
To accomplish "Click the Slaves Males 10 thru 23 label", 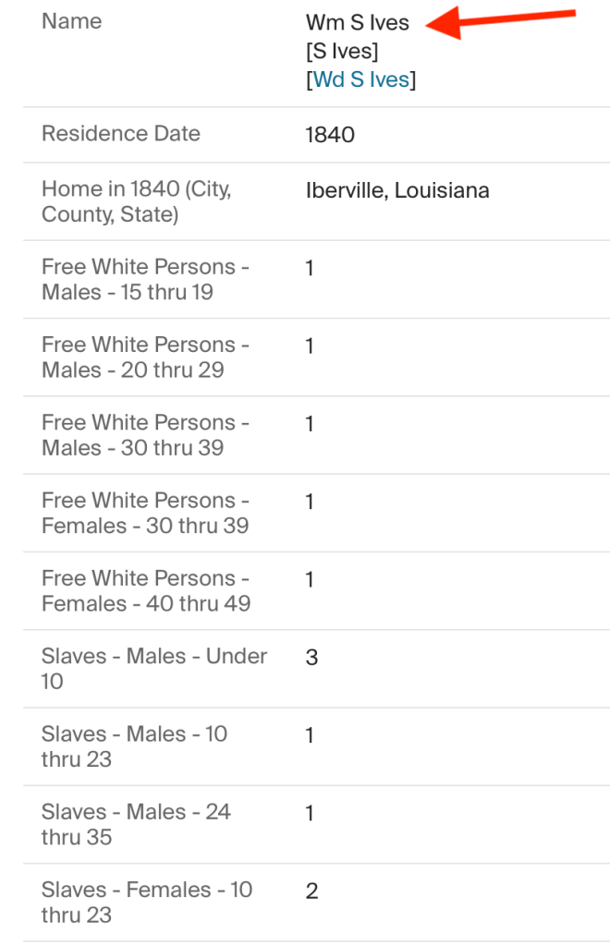I will tap(134, 745).
